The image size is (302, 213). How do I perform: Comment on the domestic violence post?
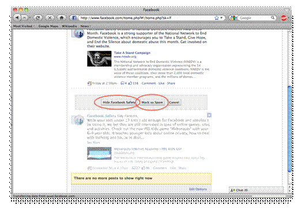click(149, 83)
